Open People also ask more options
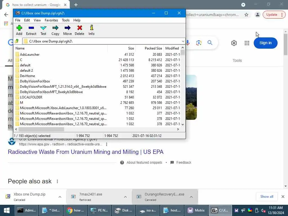The width and height of the screenshot is (288, 216). [x=57, y=181]
